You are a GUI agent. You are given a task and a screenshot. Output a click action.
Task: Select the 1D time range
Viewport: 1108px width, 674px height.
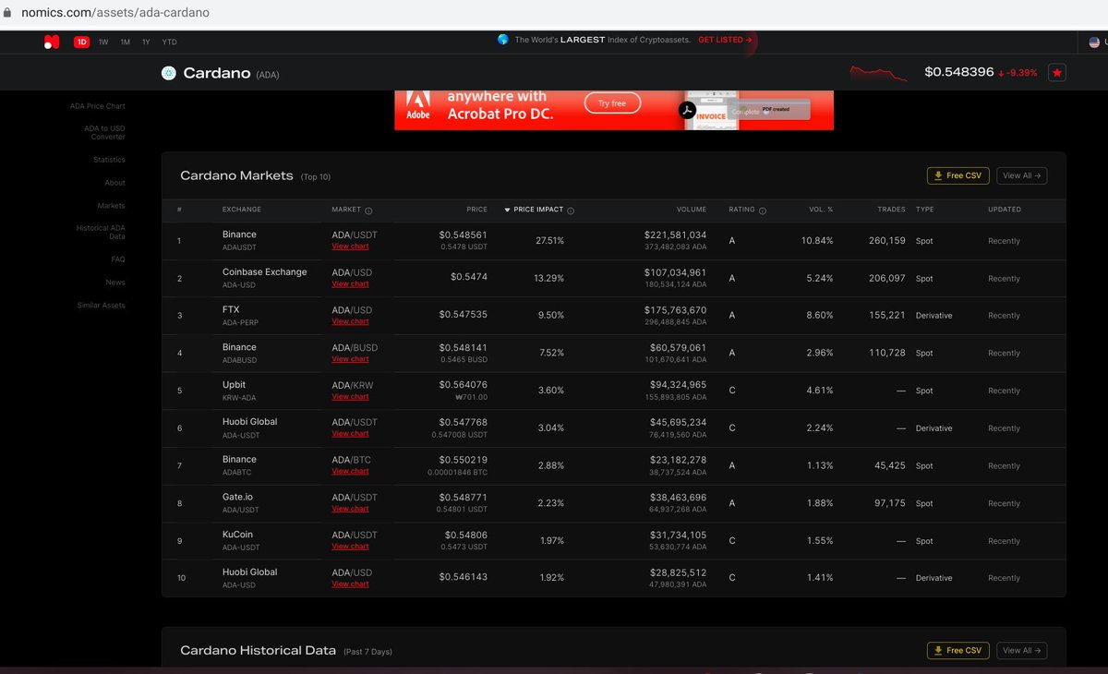(x=81, y=42)
